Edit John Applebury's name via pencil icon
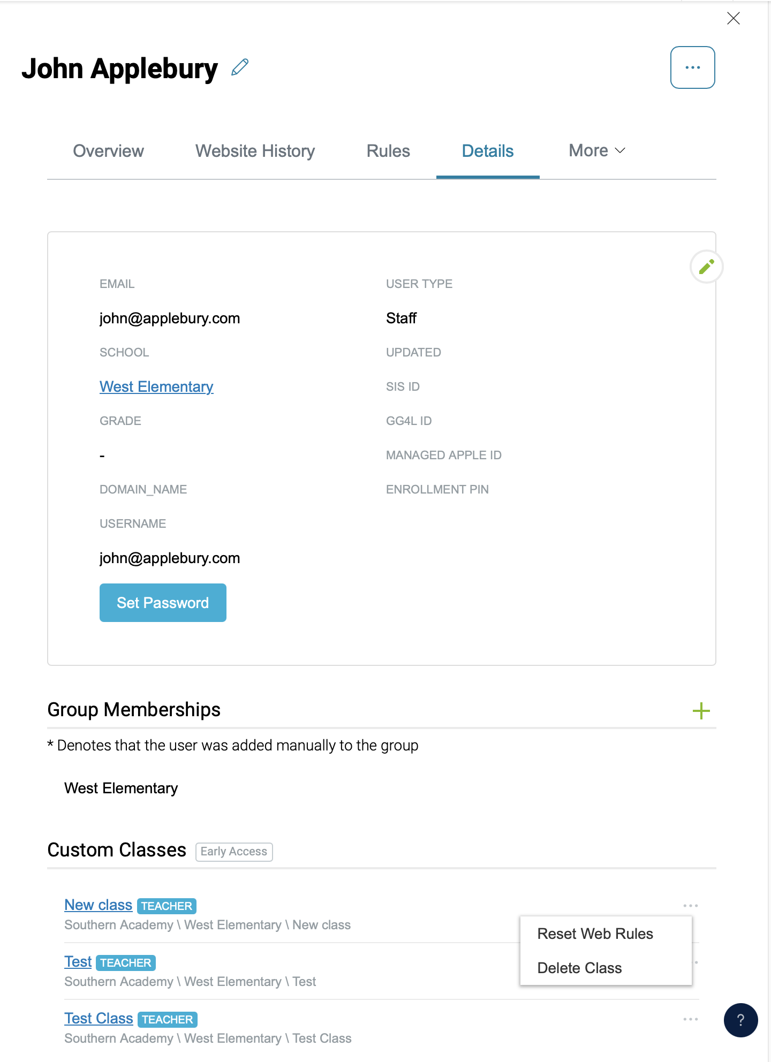 [x=239, y=67]
